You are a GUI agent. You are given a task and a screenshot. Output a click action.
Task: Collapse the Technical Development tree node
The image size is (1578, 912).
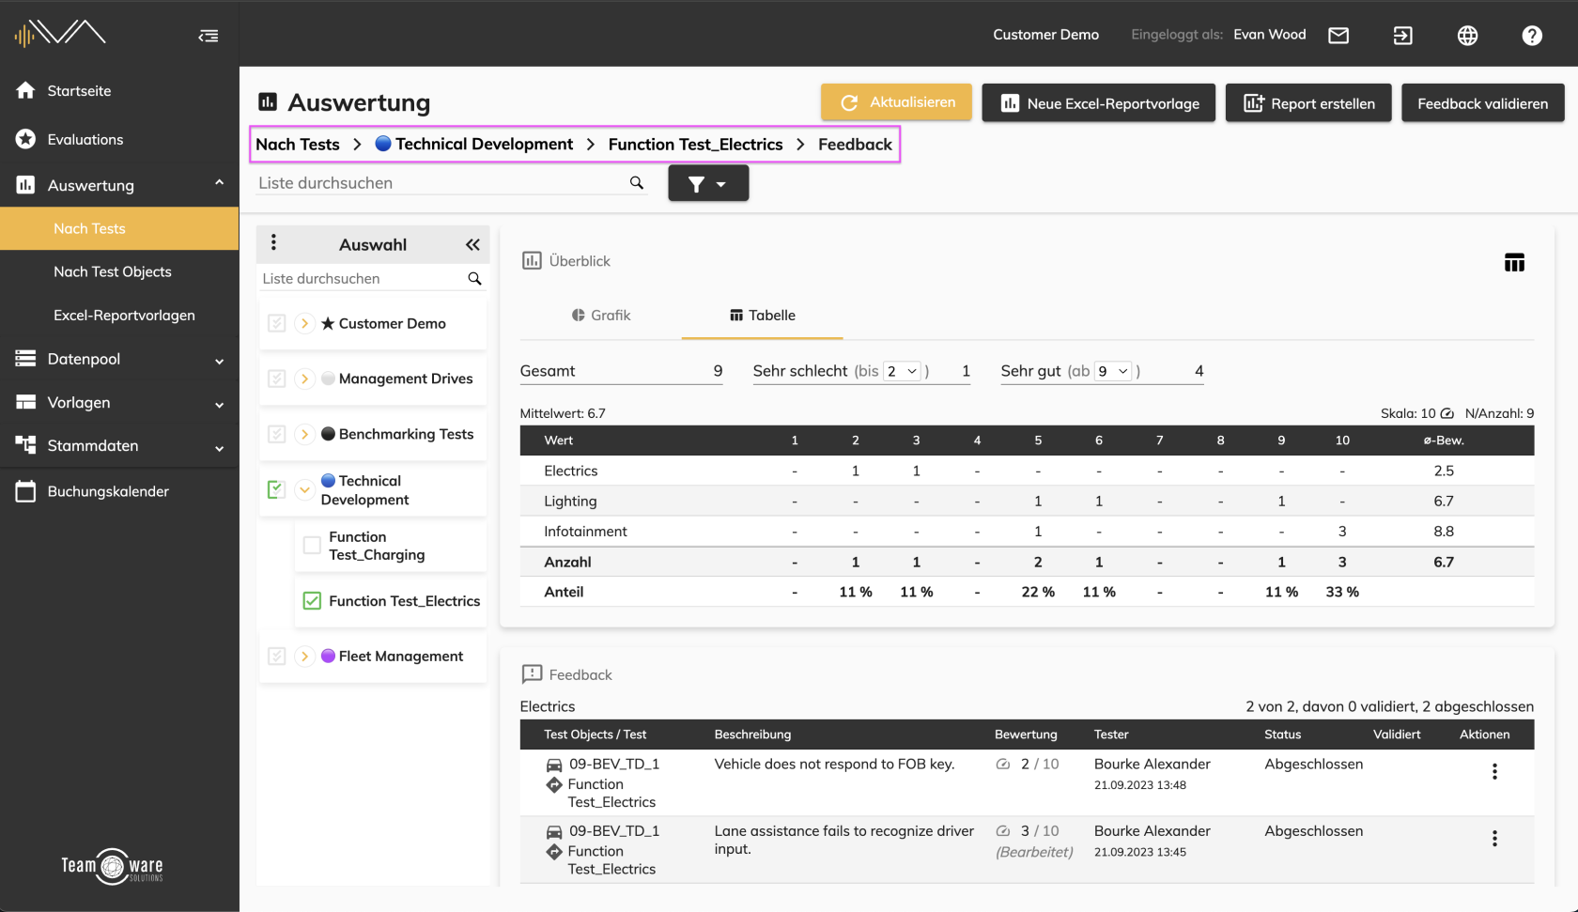tap(304, 489)
